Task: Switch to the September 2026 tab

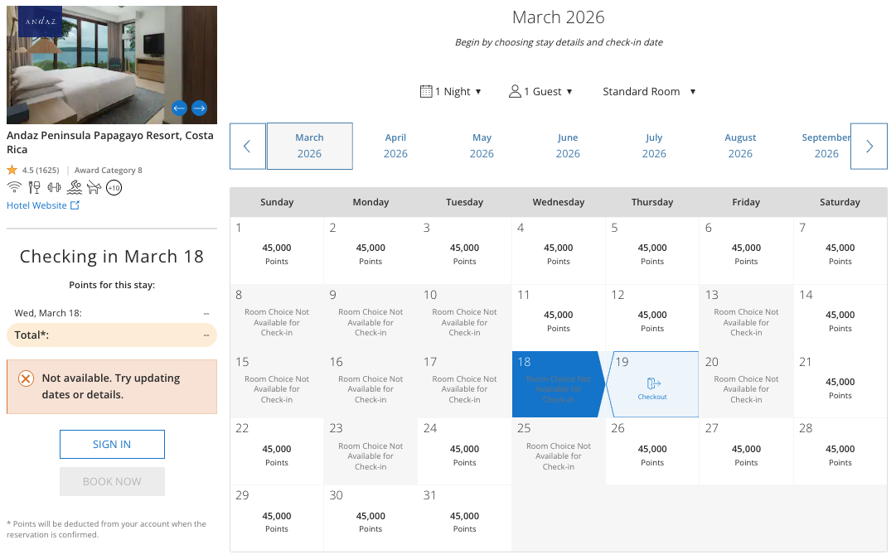Action: (x=826, y=147)
